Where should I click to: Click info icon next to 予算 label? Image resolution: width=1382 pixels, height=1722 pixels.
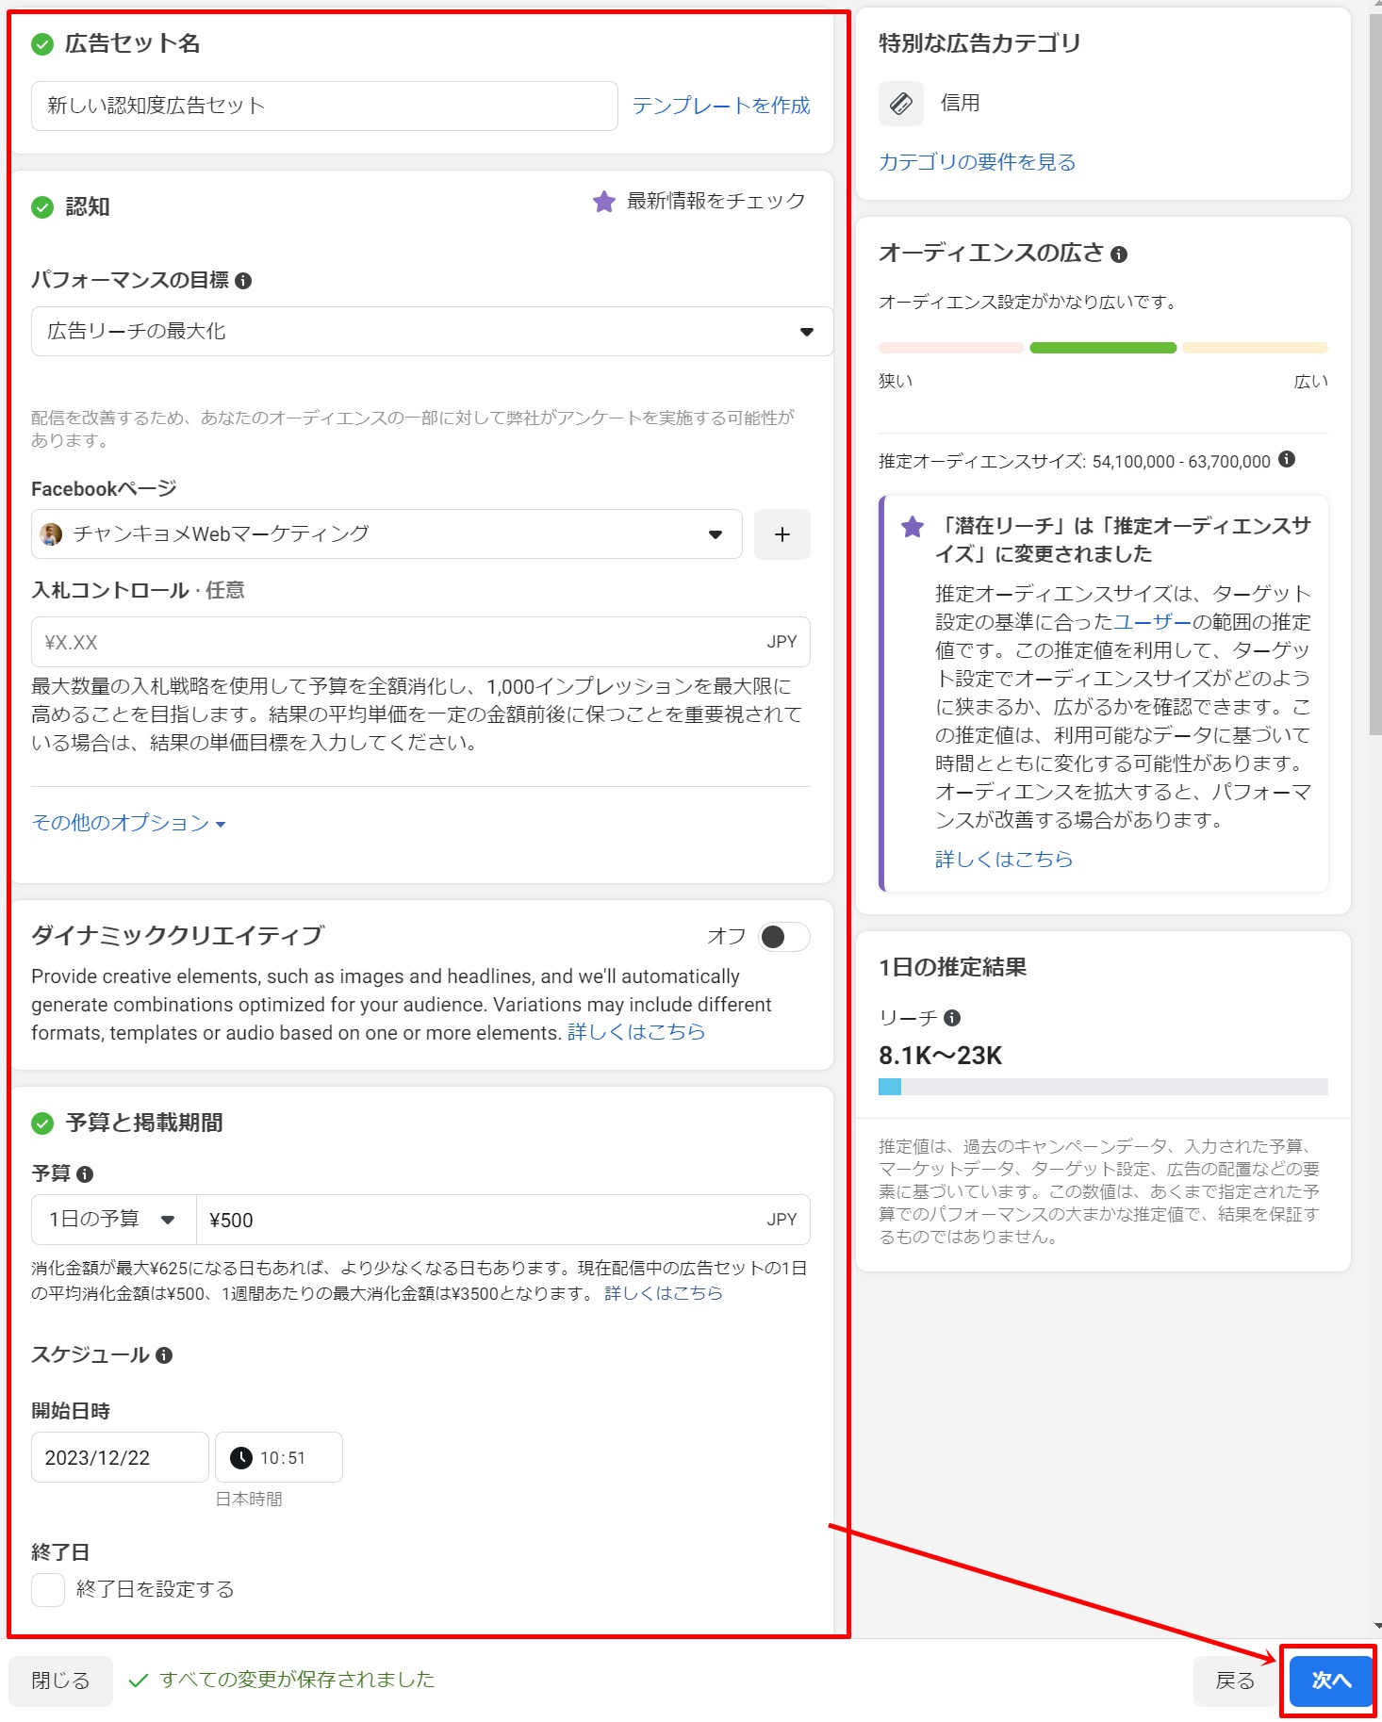coord(85,1174)
